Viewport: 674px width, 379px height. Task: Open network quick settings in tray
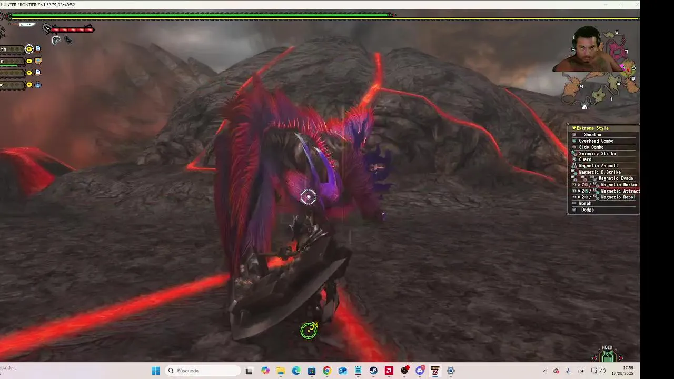594,371
